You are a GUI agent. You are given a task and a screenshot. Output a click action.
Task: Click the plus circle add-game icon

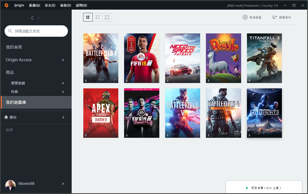point(245,17)
